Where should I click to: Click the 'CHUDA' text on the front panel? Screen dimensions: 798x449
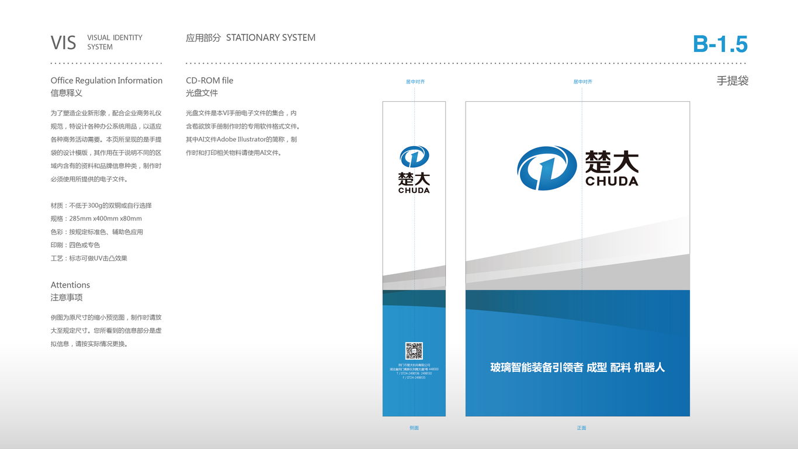pyautogui.click(x=612, y=181)
